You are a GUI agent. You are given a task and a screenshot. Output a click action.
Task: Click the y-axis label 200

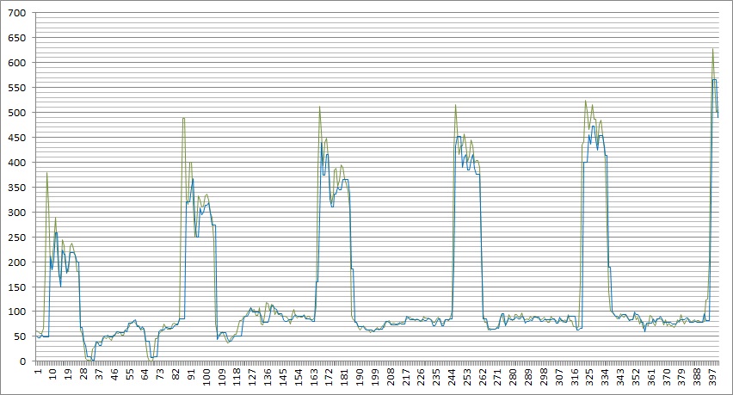[x=17, y=262]
